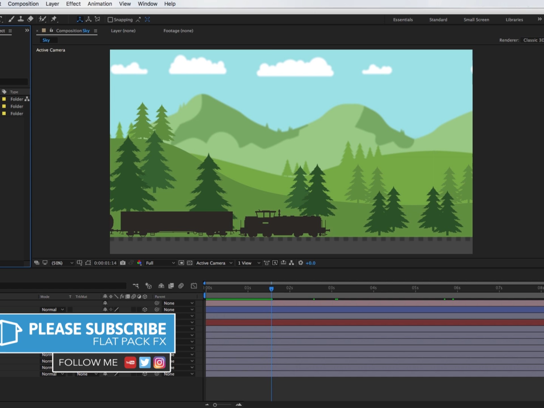The height and width of the screenshot is (408, 544).
Task: Select the Eraser tool
Action: click(x=30, y=19)
